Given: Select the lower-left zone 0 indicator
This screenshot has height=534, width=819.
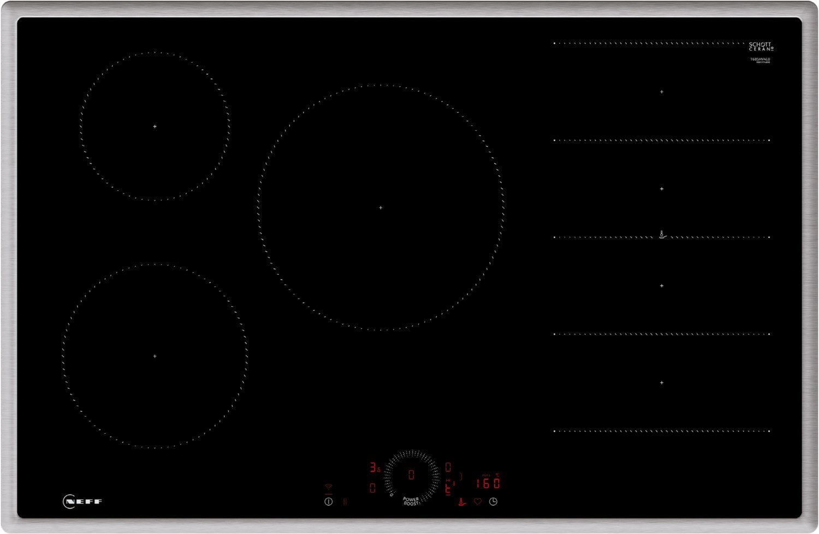Looking at the screenshot, I should pyautogui.click(x=373, y=488).
